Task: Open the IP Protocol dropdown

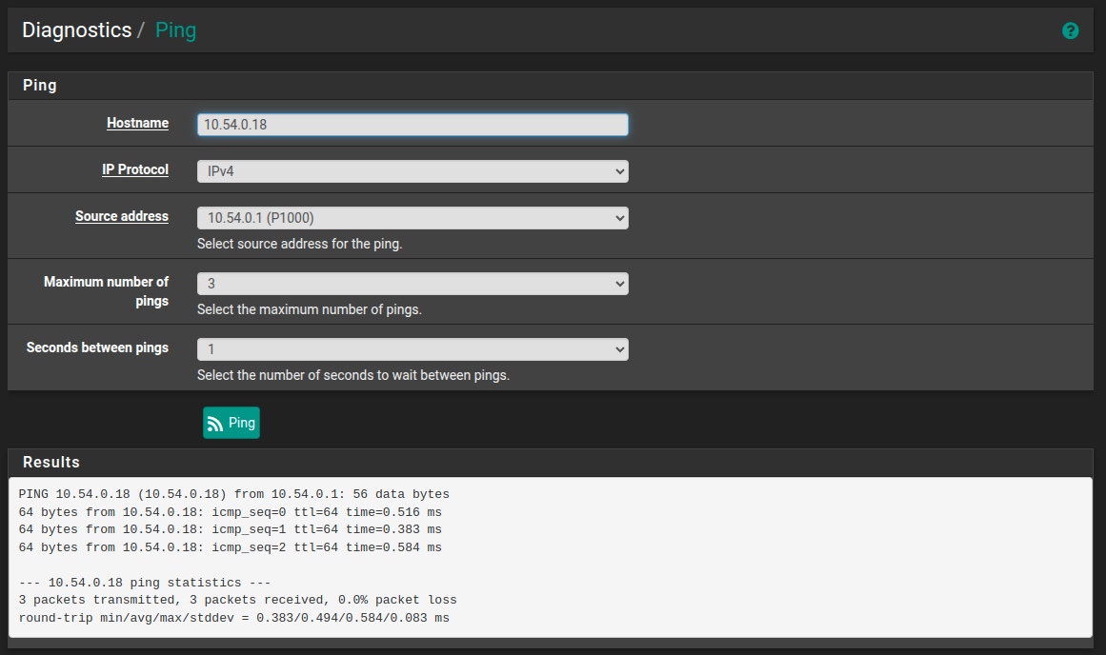Action: point(412,171)
